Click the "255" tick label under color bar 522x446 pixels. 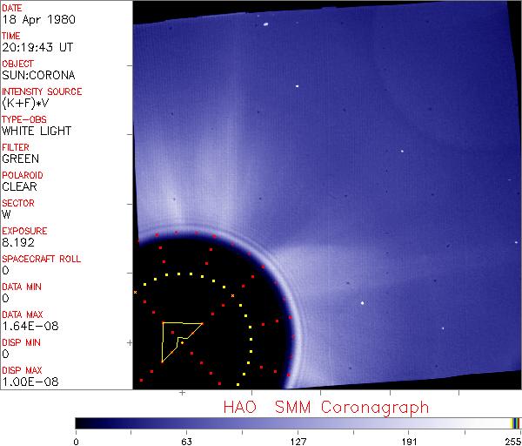coord(512,440)
